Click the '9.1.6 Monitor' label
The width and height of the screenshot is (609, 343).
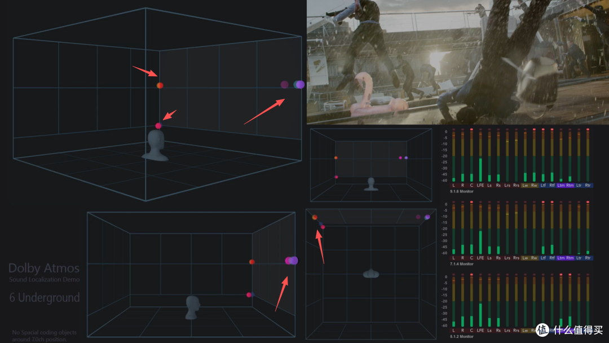[x=461, y=191]
